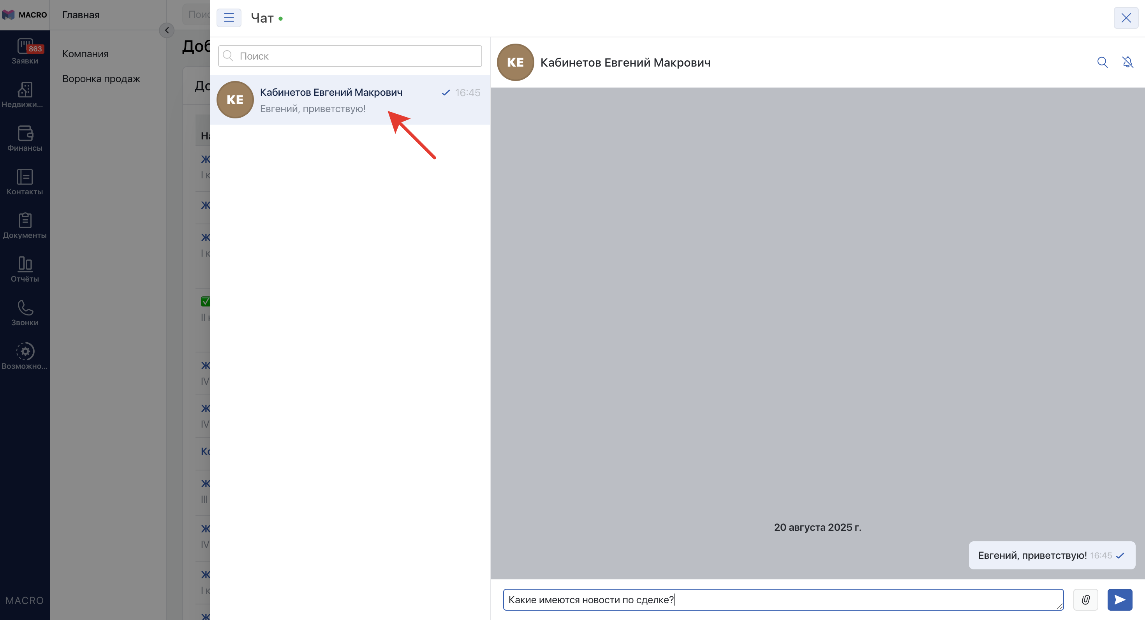Click the paperclip attach file icon
The width and height of the screenshot is (1145, 620).
click(1085, 600)
